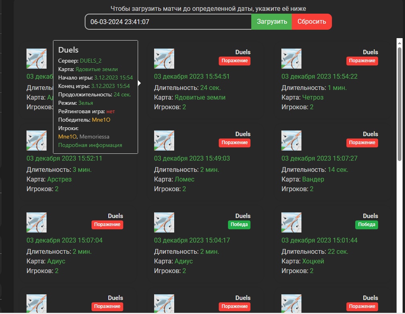Click the Duels icon for the 15:07:04 match
405x314 pixels.
37,222
